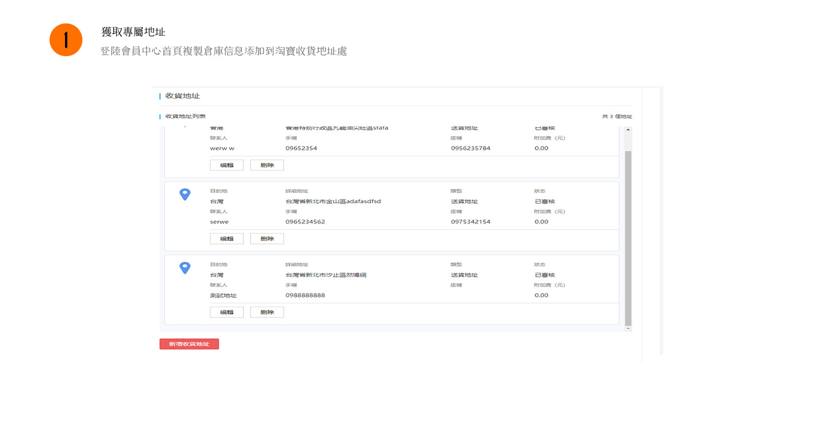Click the 獲取專屬地址 step title

133,32
